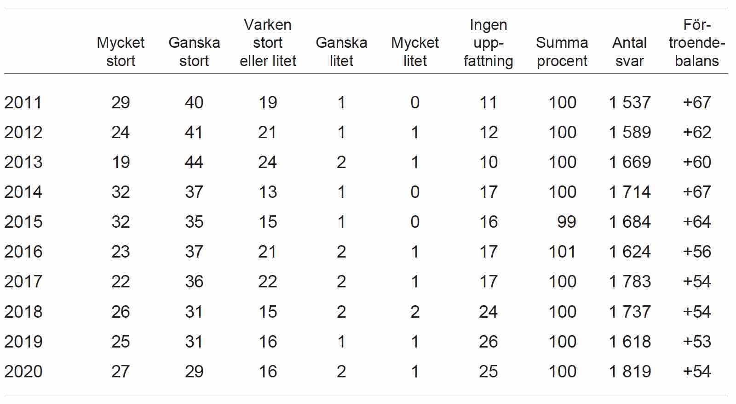This screenshot has width=736, height=404.
Task: Click the 99 sum percent value
Action: pos(567,222)
